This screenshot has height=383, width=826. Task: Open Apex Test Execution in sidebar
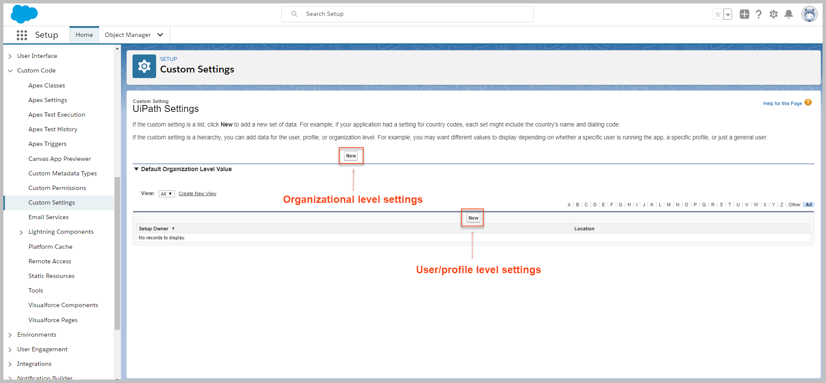(x=57, y=115)
